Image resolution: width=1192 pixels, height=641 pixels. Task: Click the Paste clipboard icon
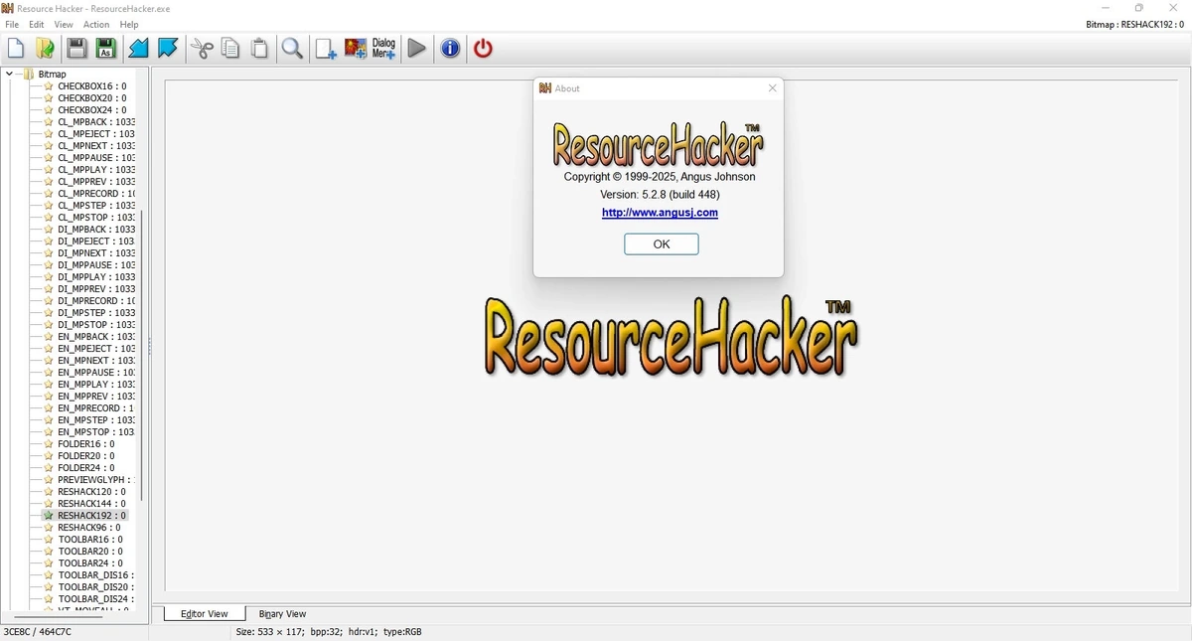click(x=259, y=48)
